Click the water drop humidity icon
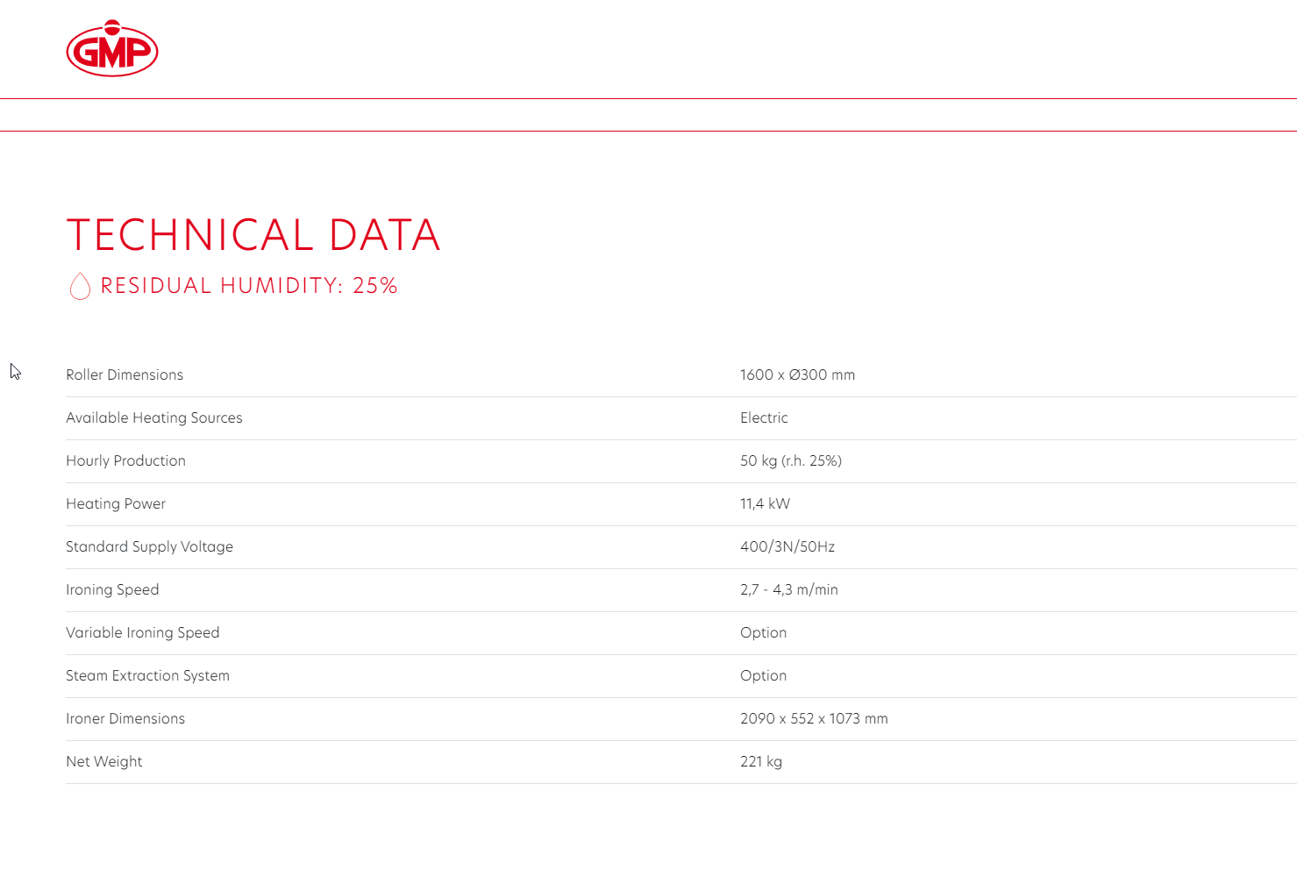The height and width of the screenshot is (877, 1297). (x=80, y=286)
